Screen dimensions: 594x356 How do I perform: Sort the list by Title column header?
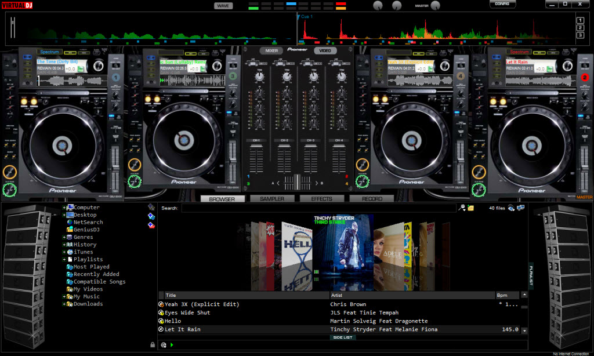click(247, 295)
